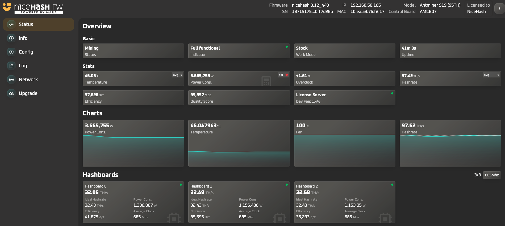Open the Network menu item

[x=28, y=80]
